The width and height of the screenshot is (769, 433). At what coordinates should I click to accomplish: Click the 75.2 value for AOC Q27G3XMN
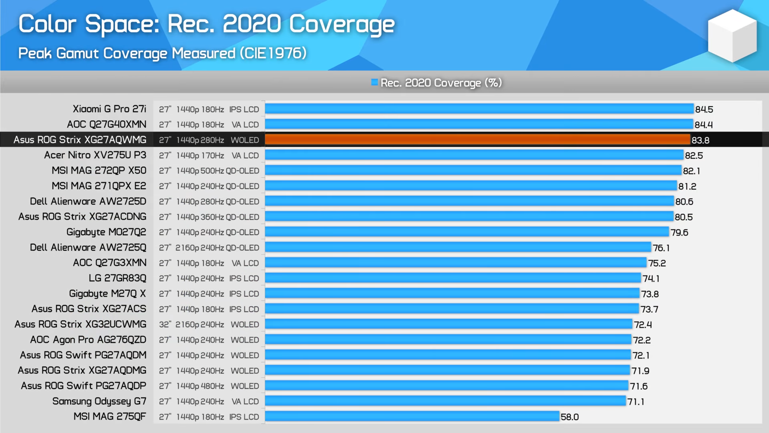657,263
